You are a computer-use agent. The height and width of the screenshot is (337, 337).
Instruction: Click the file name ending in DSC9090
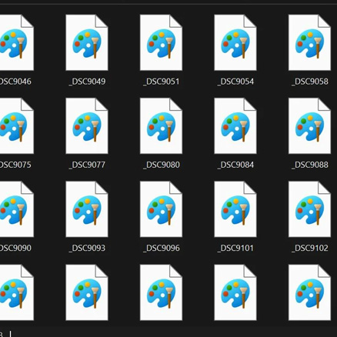click(x=15, y=249)
